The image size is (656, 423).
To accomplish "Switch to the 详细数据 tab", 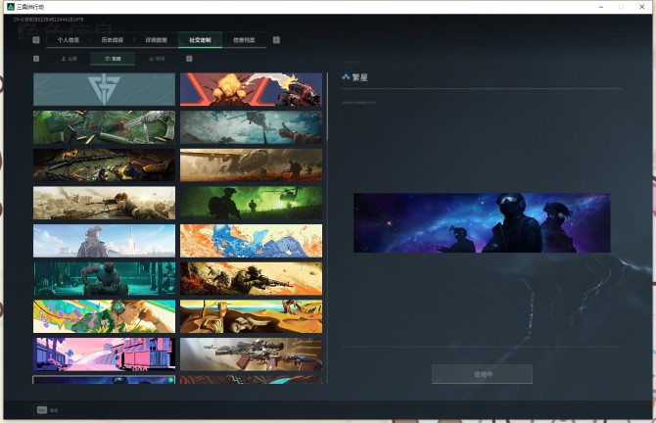I will pos(156,40).
